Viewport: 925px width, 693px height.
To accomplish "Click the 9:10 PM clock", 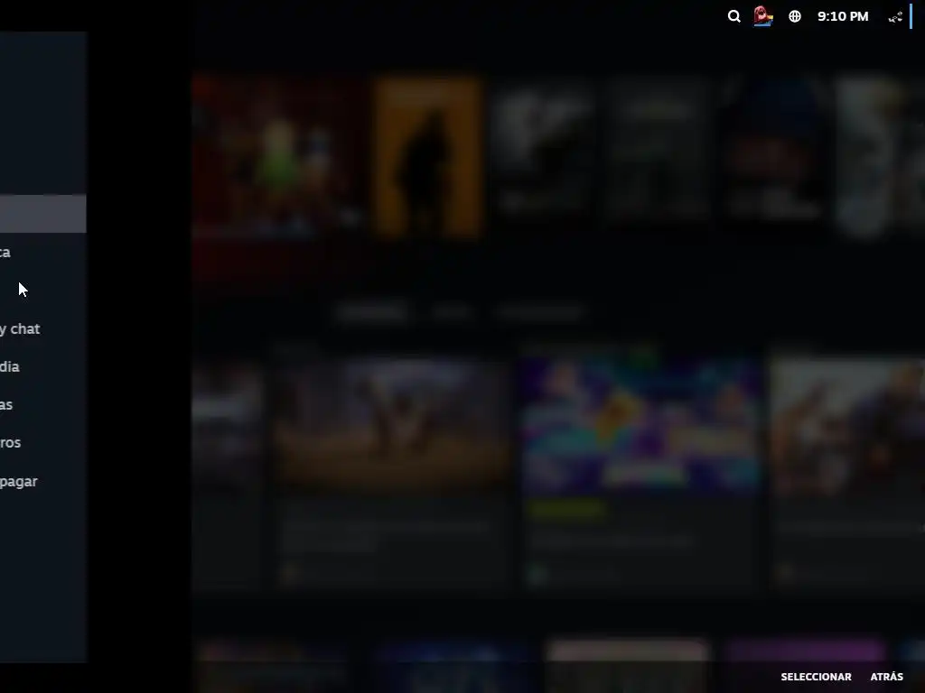I will 843,16.
